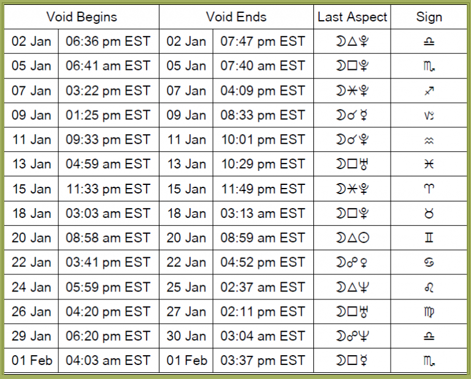Screen dimensions: 471x379
Task: Click the Aquarius wave sign symbol
Action: point(429,140)
